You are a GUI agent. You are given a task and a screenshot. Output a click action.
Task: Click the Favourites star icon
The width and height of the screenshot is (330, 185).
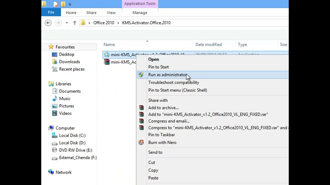pyautogui.click(x=51, y=47)
